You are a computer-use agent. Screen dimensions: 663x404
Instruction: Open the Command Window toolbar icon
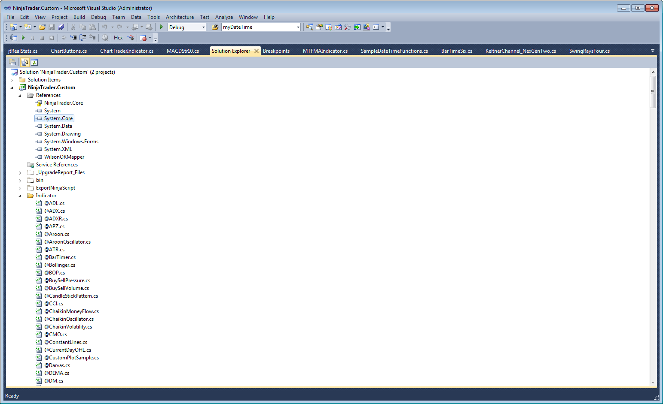pos(376,27)
